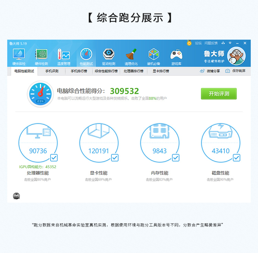Close the 鲁大师 window

(x=245, y=43)
